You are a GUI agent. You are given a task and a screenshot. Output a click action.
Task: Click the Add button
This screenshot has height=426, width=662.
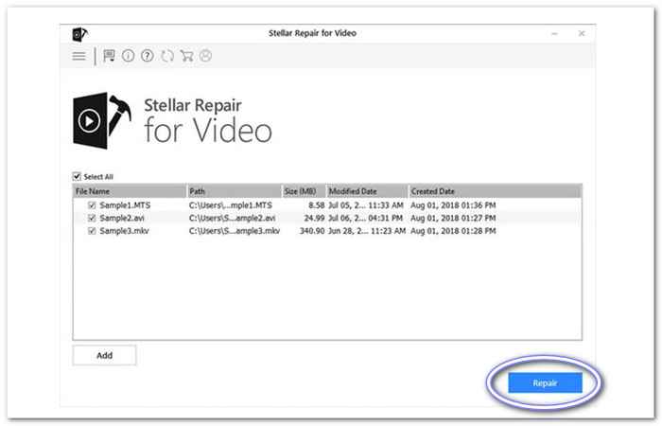point(104,355)
